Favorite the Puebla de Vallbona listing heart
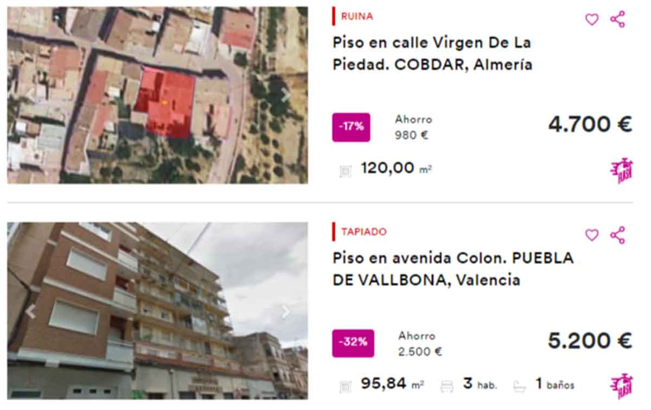651x410 pixels. click(591, 235)
